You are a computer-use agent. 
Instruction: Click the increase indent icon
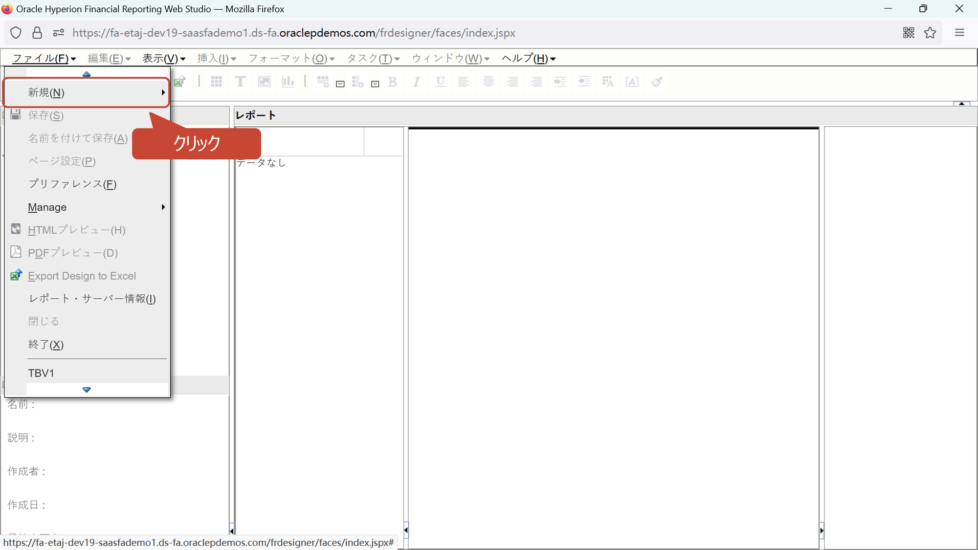(x=560, y=82)
